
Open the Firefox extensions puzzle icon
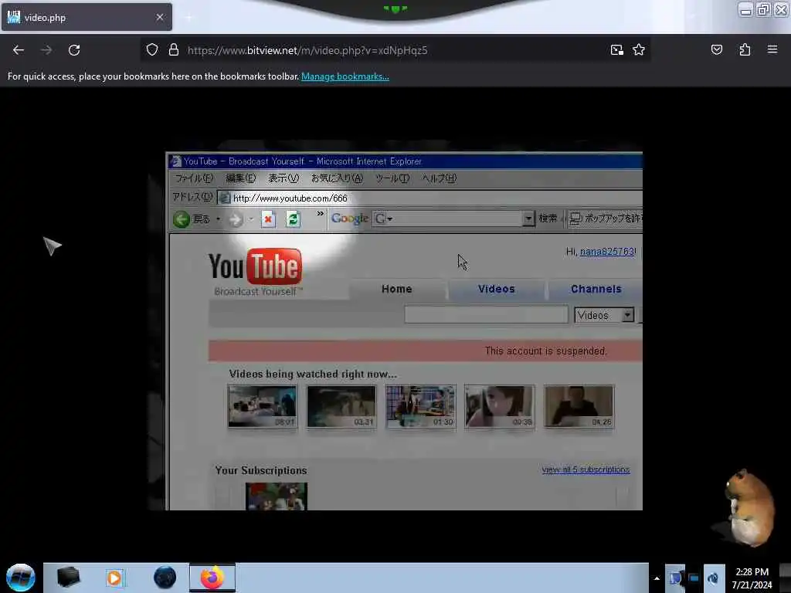pyautogui.click(x=745, y=50)
